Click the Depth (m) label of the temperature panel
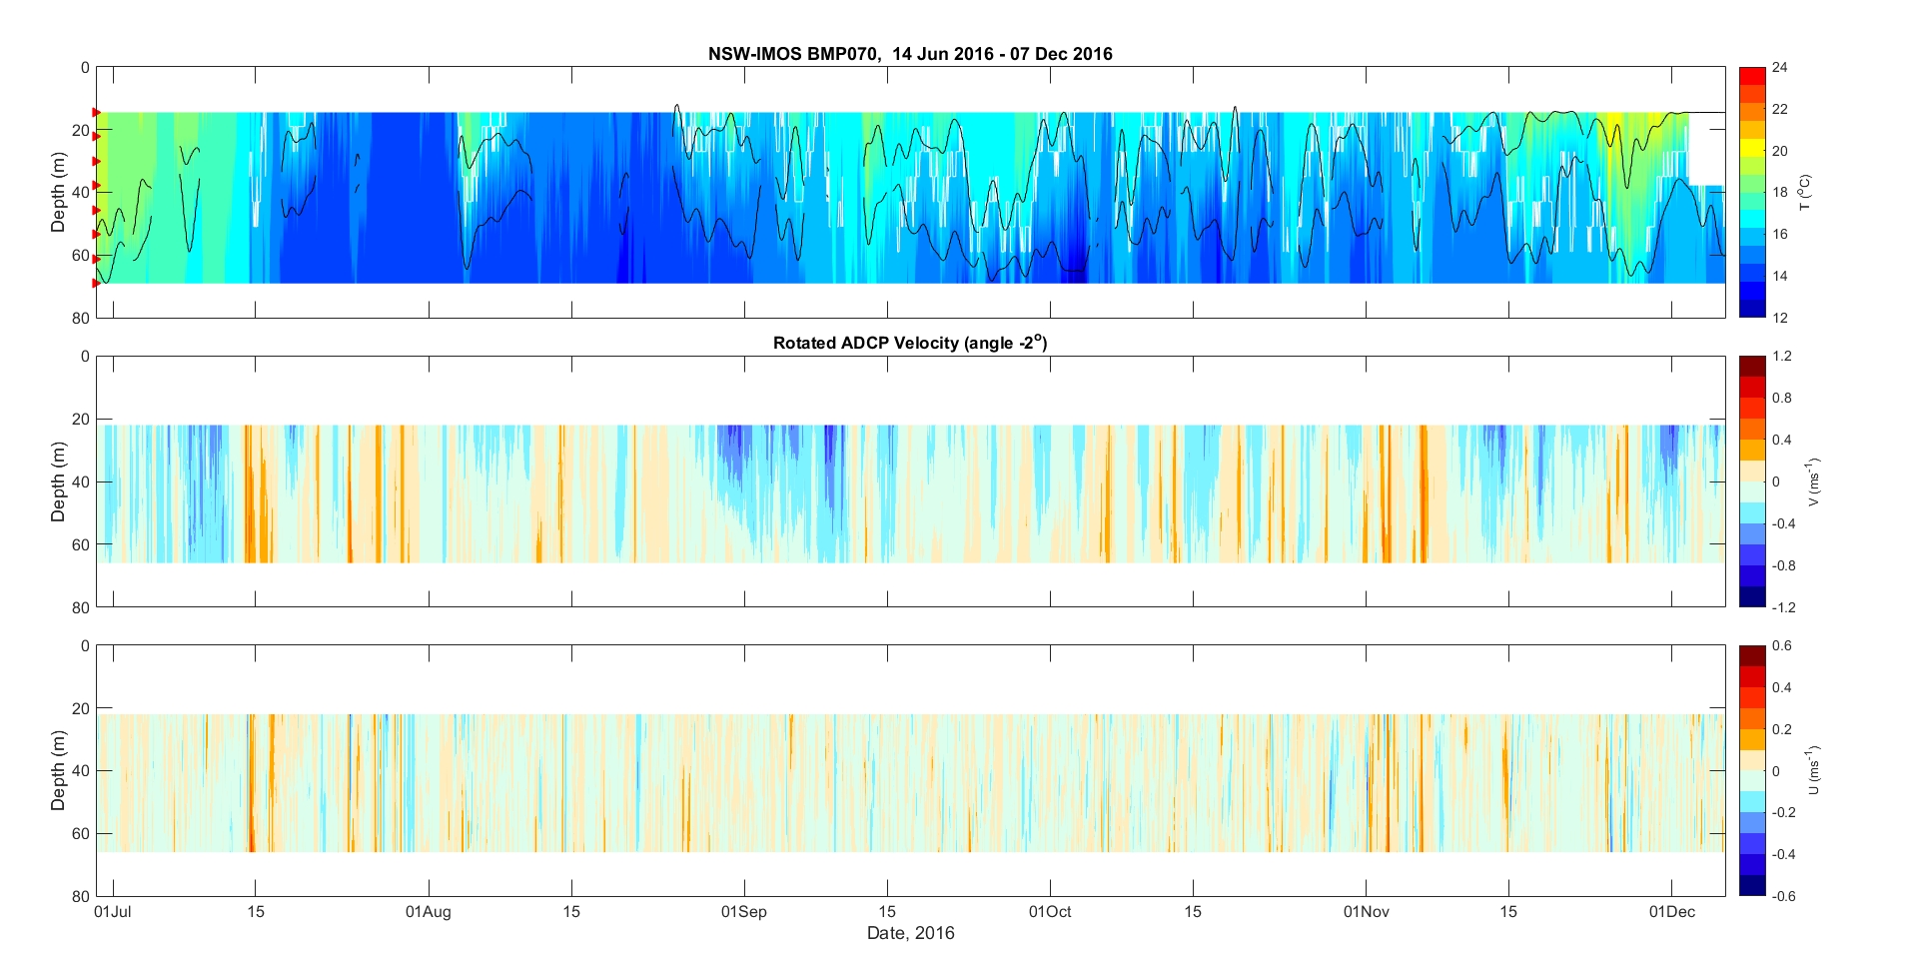The image size is (1918, 963). click(x=58, y=193)
